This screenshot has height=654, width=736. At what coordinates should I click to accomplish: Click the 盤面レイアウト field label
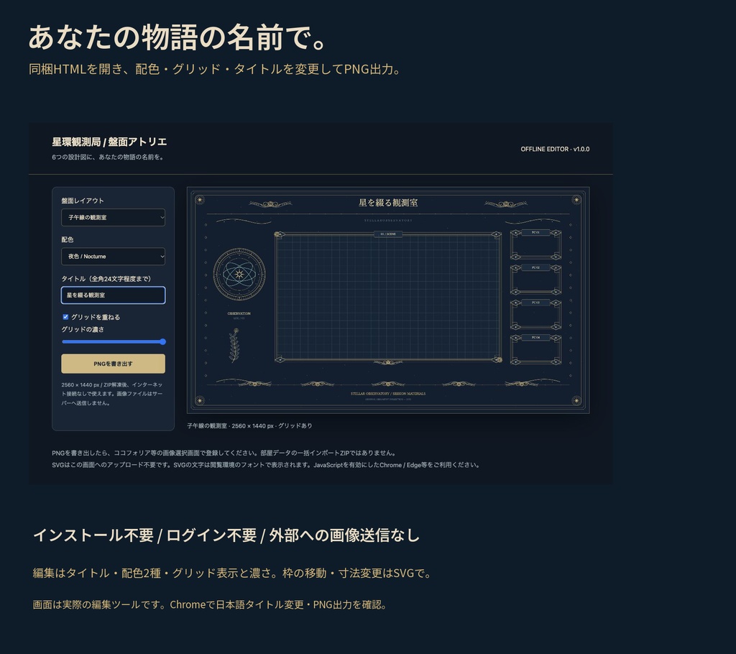pos(83,201)
